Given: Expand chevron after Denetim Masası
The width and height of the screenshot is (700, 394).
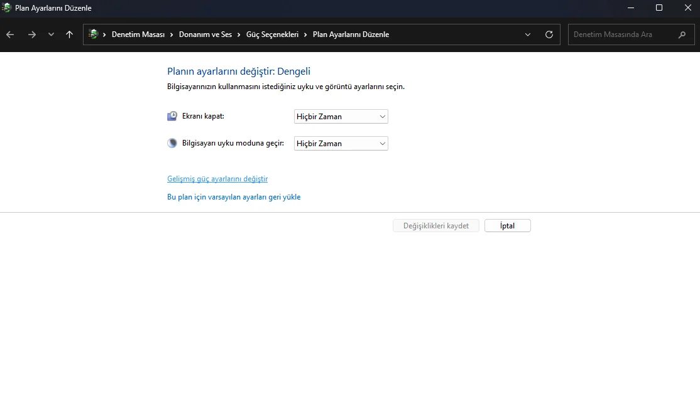Looking at the screenshot, I should point(172,35).
